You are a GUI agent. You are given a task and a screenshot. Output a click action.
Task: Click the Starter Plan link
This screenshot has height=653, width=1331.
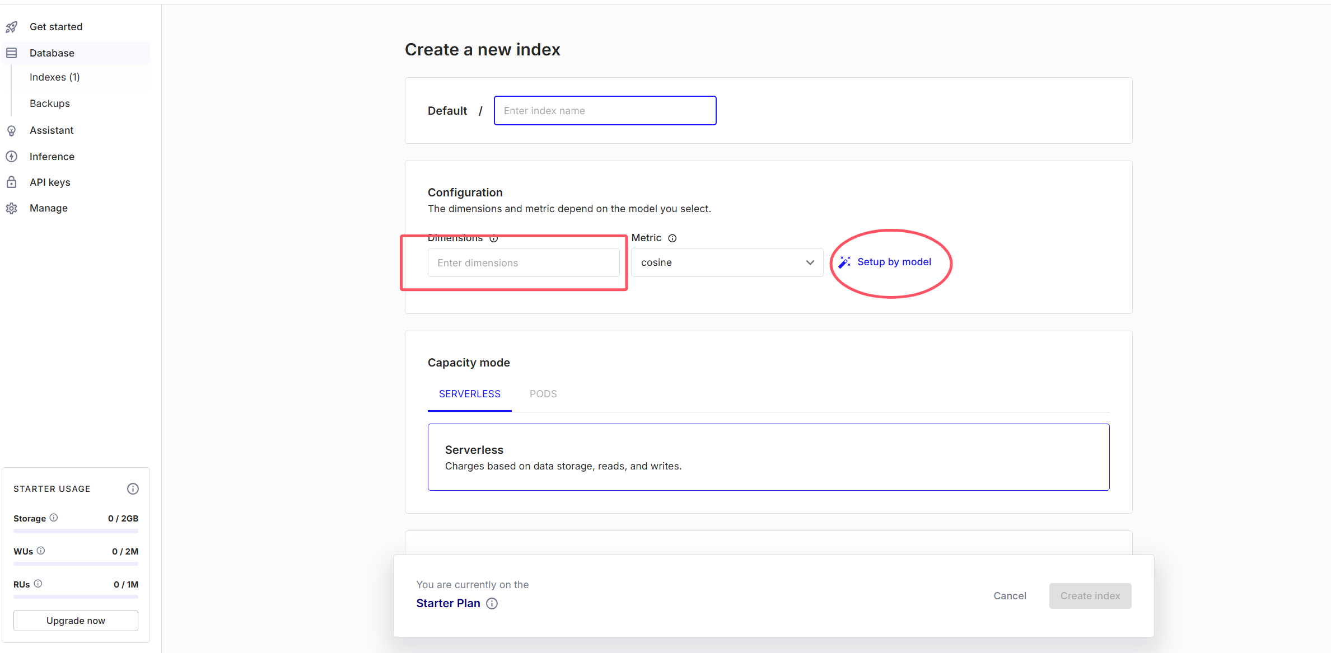pyautogui.click(x=448, y=603)
